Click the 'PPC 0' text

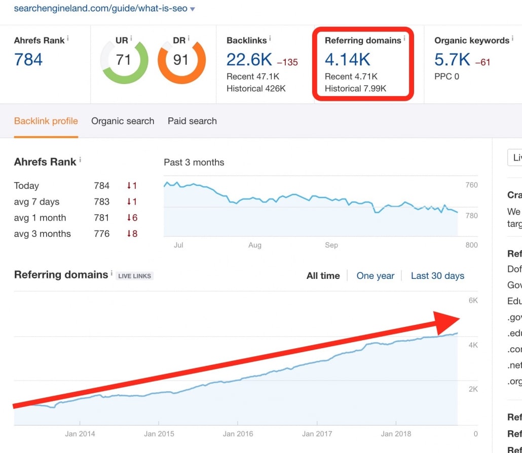click(x=446, y=76)
